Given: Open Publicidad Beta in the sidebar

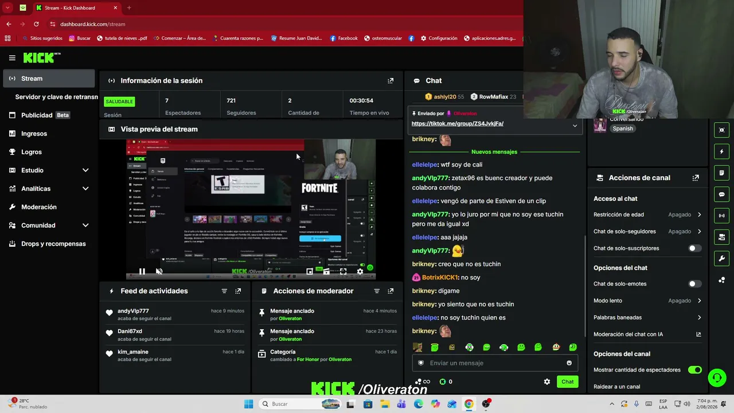Looking at the screenshot, I should point(49,115).
